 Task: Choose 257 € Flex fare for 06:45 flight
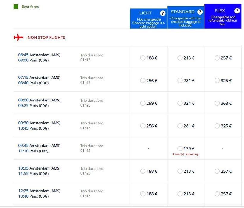click(217, 58)
